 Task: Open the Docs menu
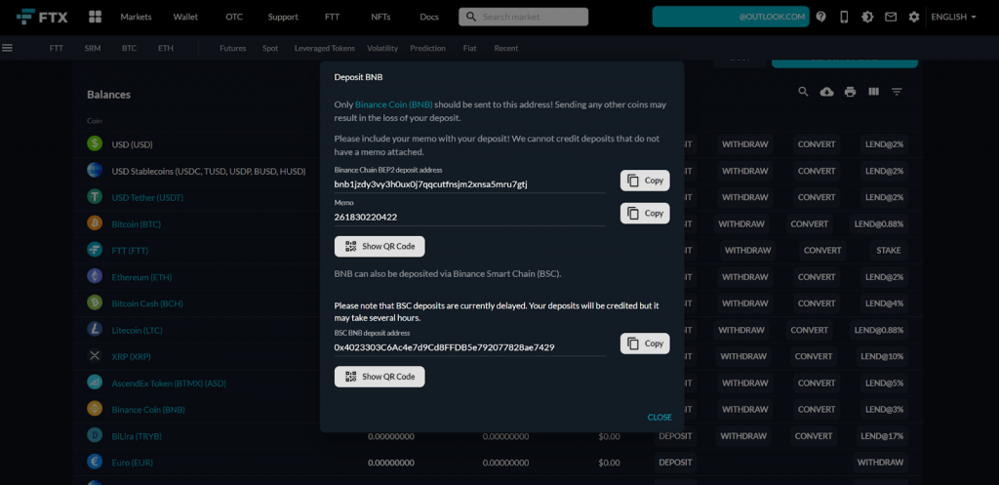tap(429, 18)
